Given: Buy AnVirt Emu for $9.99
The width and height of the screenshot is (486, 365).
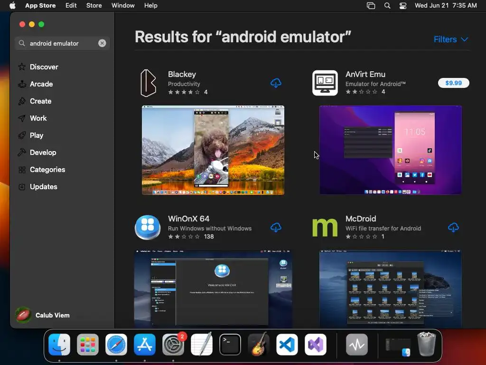Looking at the screenshot, I should tap(453, 83).
